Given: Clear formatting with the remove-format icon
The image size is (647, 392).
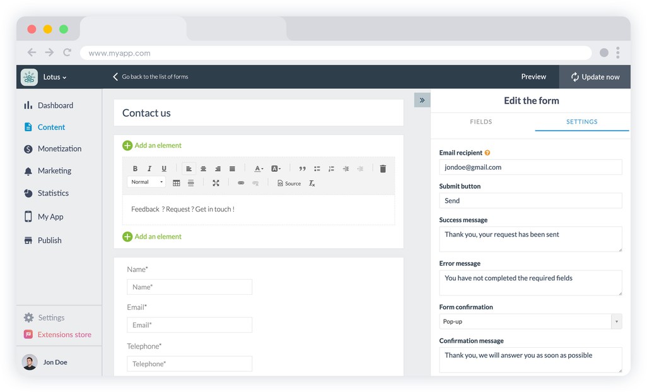Looking at the screenshot, I should click(312, 183).
